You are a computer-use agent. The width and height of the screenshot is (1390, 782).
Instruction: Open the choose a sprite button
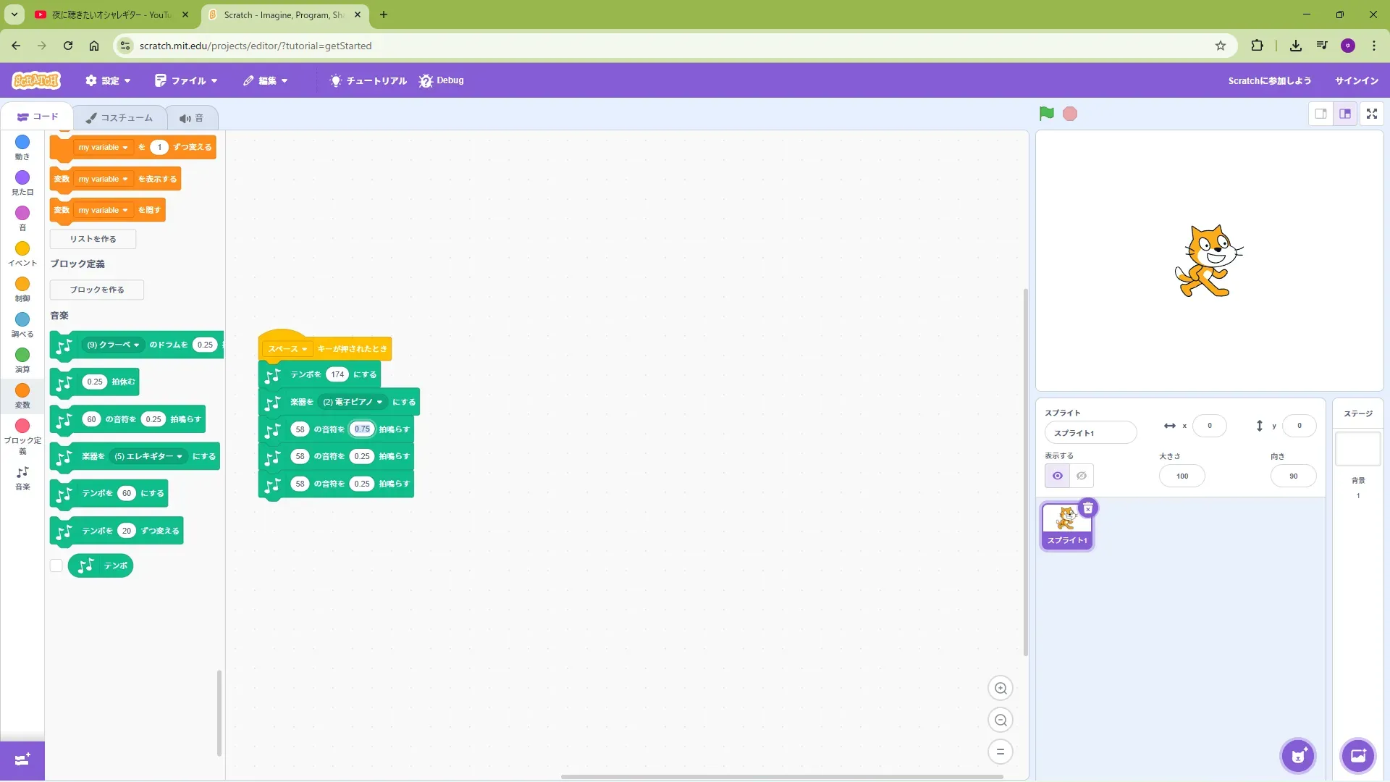pos(1297,756)
